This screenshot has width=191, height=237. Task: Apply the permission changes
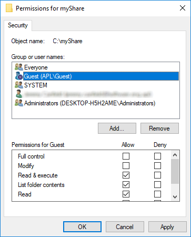coord(167,227)
